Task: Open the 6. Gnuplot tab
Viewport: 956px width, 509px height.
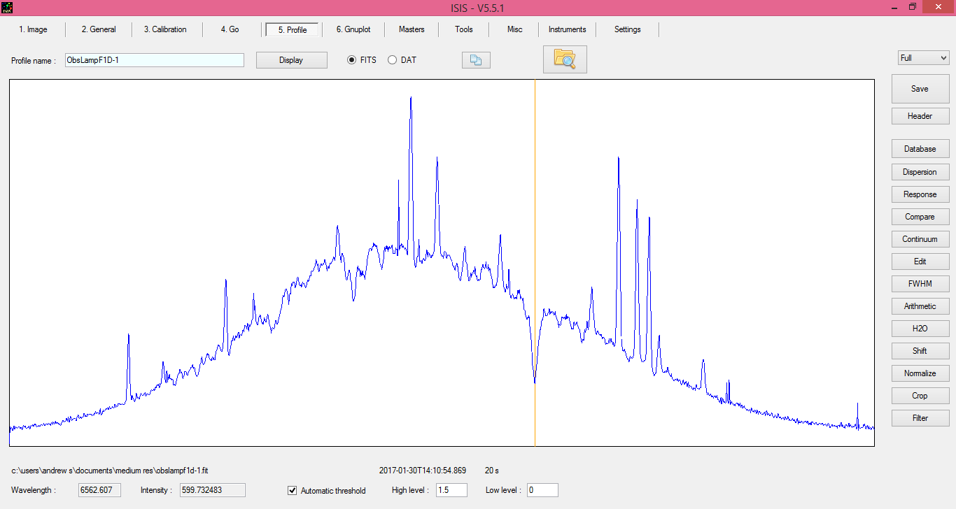Action: pos(353,29)
